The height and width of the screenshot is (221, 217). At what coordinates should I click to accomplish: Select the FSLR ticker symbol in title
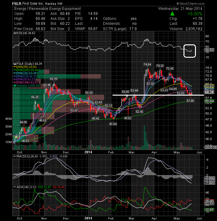(x=17, y=3)
